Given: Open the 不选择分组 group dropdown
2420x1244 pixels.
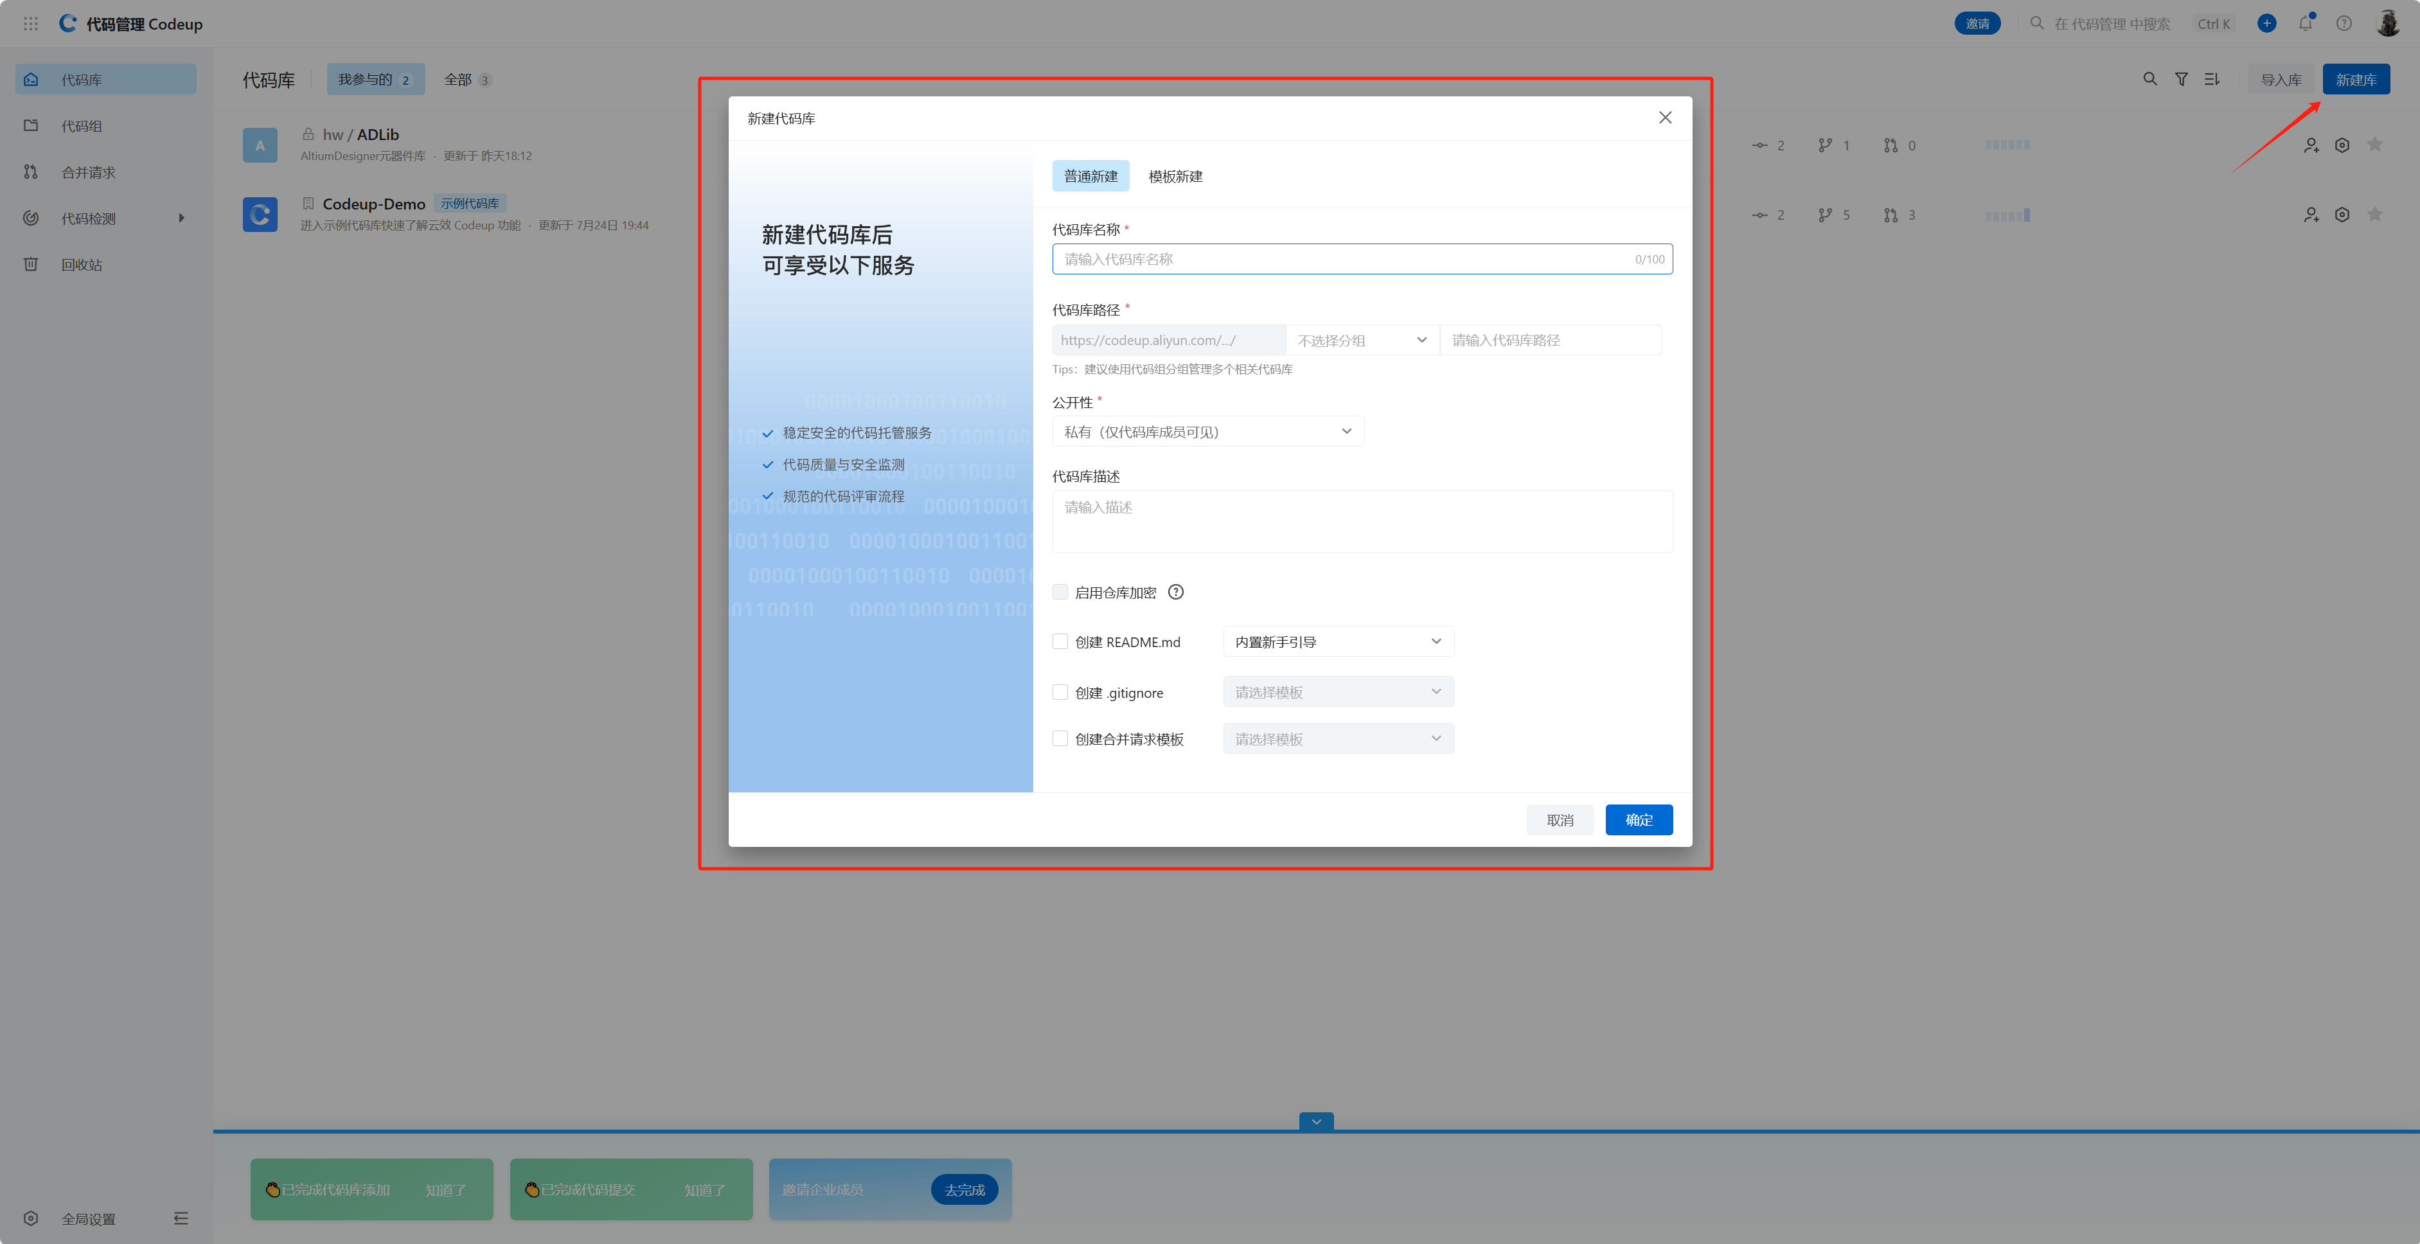Looking at the screenshot, I should point(1361,340).
